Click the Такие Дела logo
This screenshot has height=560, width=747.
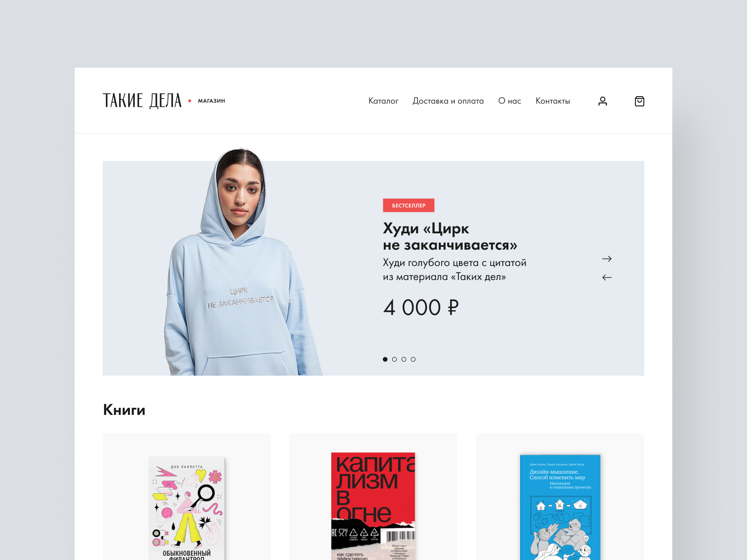(x=142, y=101)
